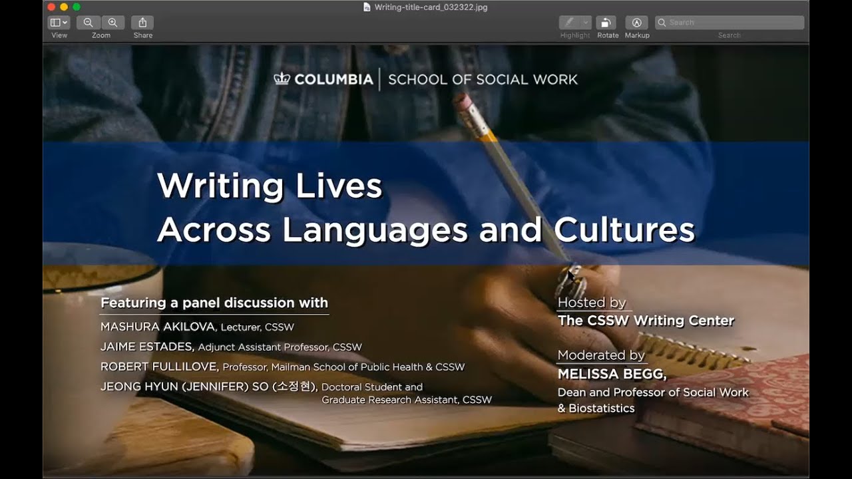Click the Columbia crown logo
This screenshot has height=479, width=852.
coord(282,79)
